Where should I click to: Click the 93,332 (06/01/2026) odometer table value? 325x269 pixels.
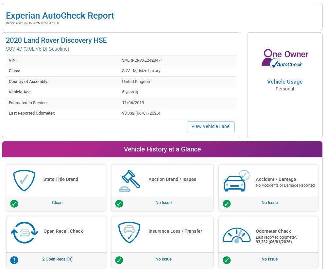(x=141, y=113)
